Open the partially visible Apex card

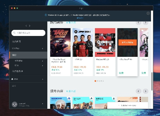(144, 52)
